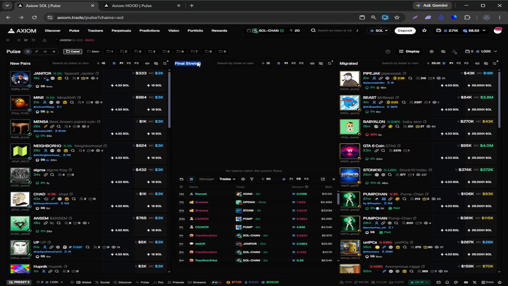508x286 pixels.
Task: Open the Perpetuals nav tab
Action: [121, 31]
